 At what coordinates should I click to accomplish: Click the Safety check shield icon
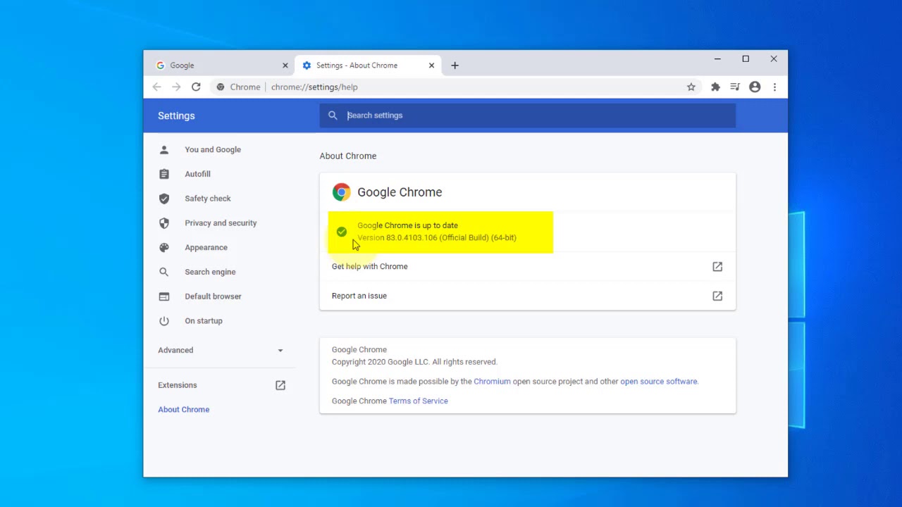pos(164,199)
